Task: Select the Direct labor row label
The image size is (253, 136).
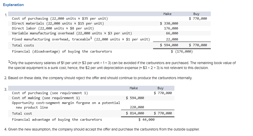Action: (x=53, y=28)
